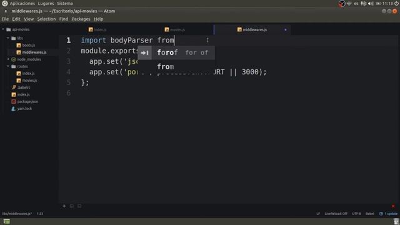Expand the node_modules folder
400x225 pixels.
pyautogui.click(x=8, y=59)
